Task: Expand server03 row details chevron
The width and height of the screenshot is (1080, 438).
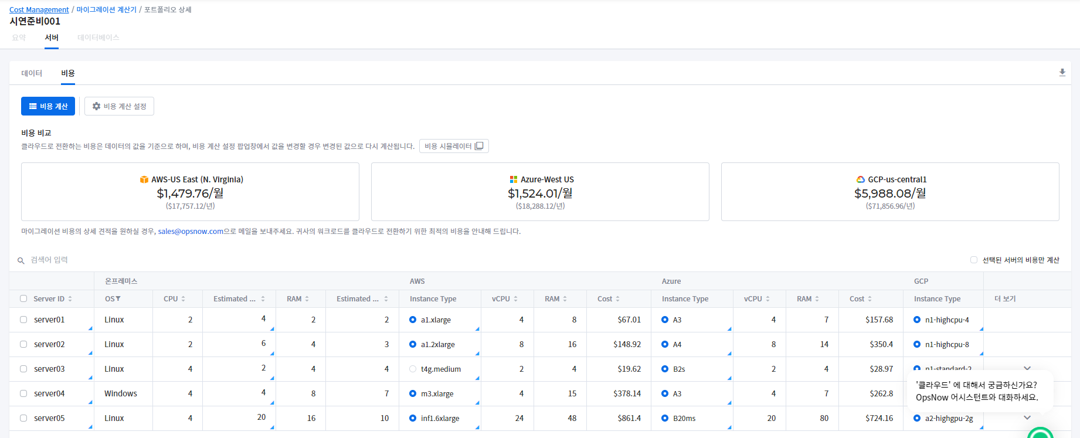Action: click(1027, 368)
